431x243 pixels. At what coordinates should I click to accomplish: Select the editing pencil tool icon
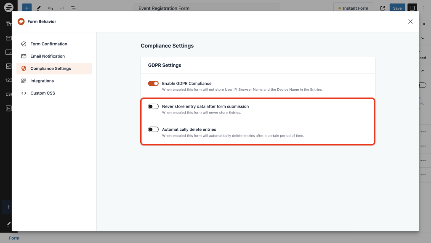pyautogui.click(x=39, y=8)
